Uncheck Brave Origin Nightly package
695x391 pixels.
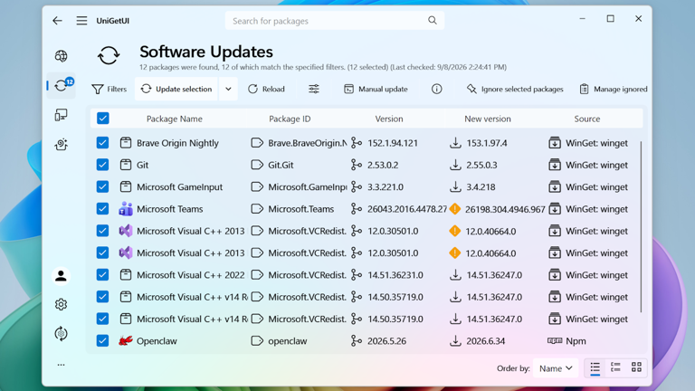pos(102,143)
